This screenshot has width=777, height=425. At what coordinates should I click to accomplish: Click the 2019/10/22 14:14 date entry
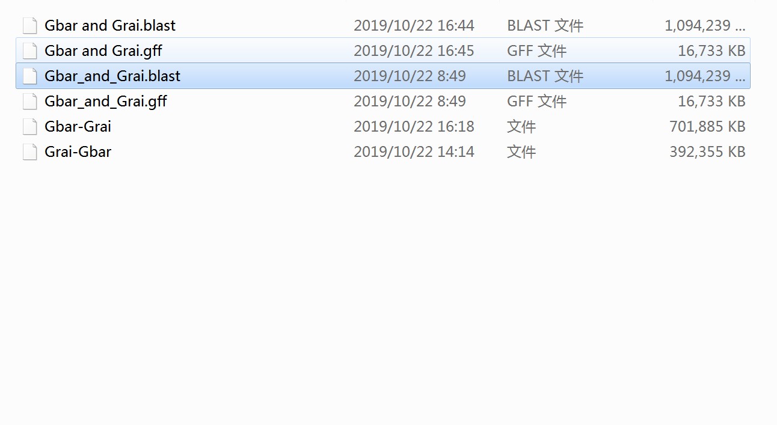click(x=414, y=151)
